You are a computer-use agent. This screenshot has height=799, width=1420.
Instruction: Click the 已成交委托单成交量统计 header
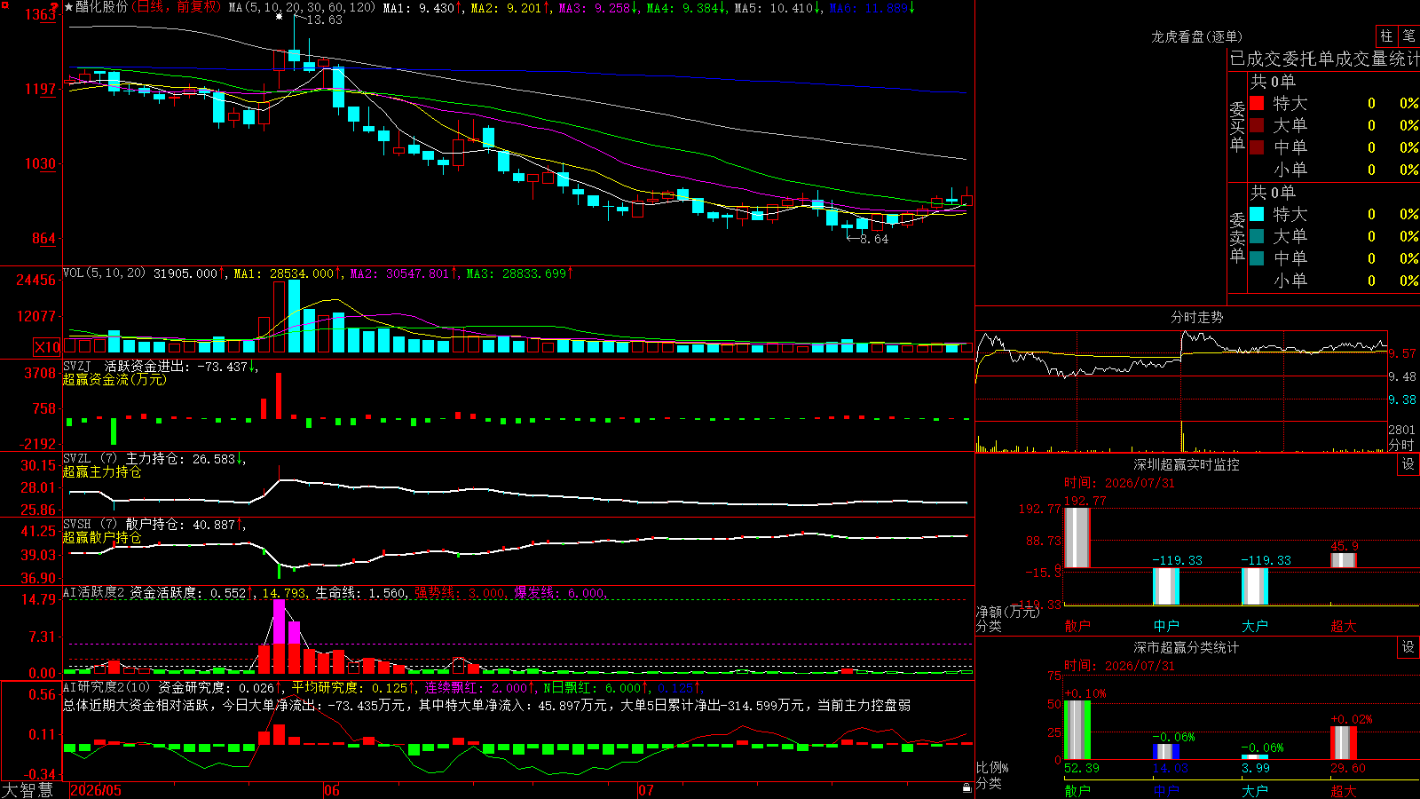(x=1324, y=59)
